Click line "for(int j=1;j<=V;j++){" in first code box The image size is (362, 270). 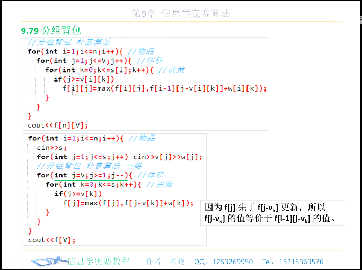pos(84,61)
